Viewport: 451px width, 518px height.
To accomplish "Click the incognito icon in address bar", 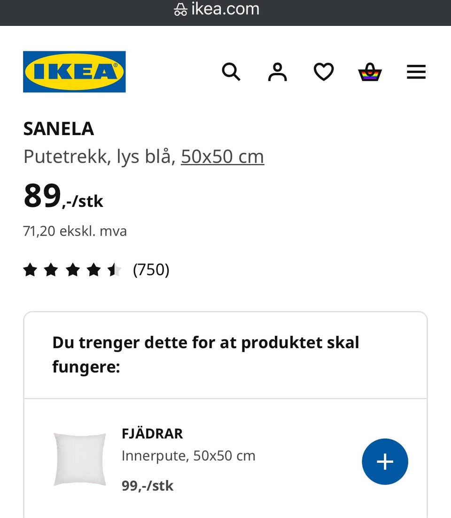I will [180, 9].
